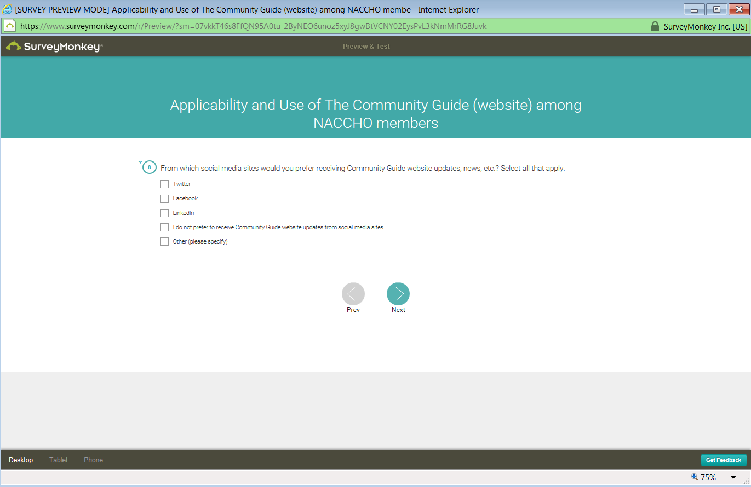The width and height of the screenshot is (751, 487).
Task: Click the Internet Explorer icon in title bar
Action: point(8,9)
